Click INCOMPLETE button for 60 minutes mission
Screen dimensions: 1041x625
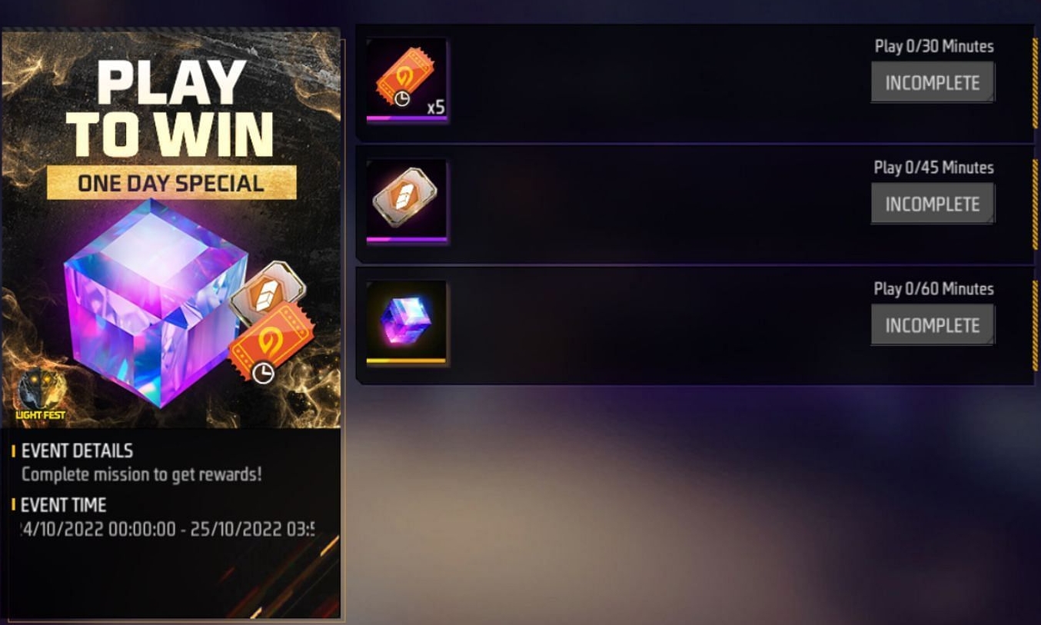(933, 325)
